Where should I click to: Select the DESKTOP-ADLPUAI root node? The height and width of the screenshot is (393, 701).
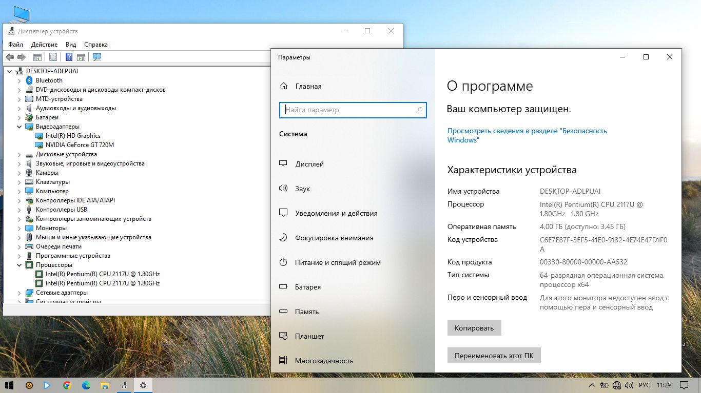(52, 71)
